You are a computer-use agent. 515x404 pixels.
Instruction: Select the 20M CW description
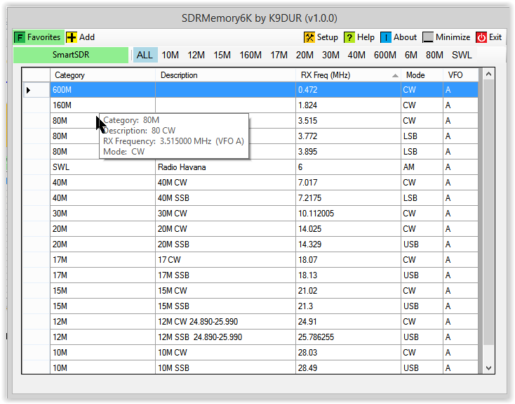click(225, 229)
